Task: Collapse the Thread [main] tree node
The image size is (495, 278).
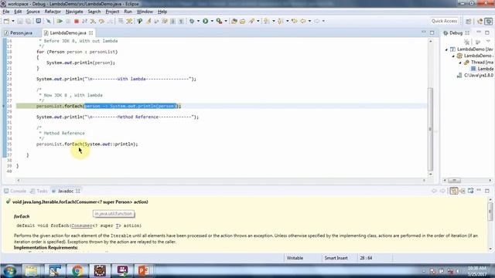Action: [460, 63]
